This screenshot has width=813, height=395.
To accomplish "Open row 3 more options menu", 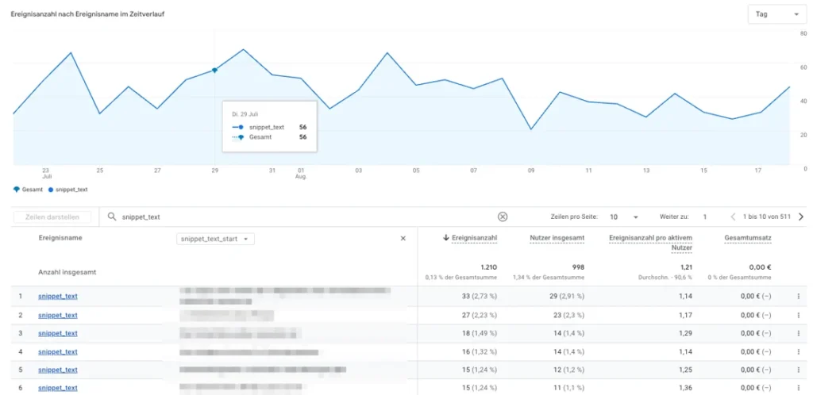I will [798, 333].
